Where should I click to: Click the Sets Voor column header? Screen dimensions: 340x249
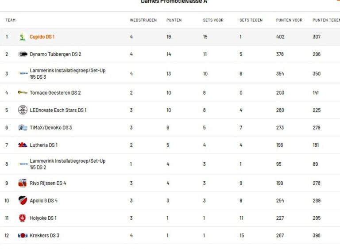point(213,20)
